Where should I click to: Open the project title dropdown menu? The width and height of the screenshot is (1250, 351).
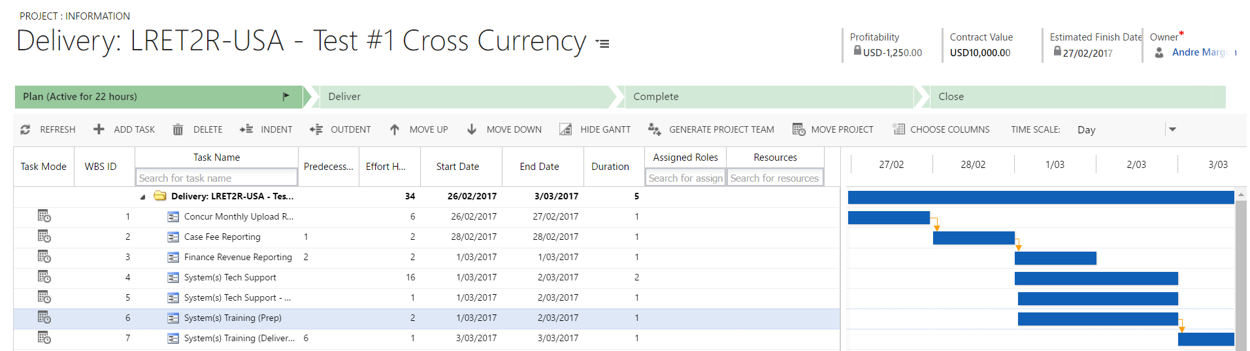(602, 44)
